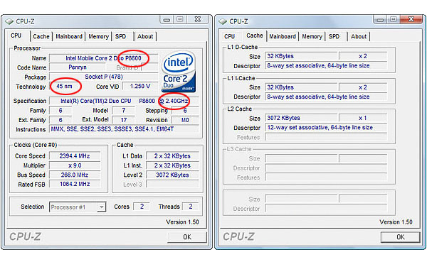427x257 pixels.
Task: Click the Intel Core 2 Duo logo
Action: point(179,72)
